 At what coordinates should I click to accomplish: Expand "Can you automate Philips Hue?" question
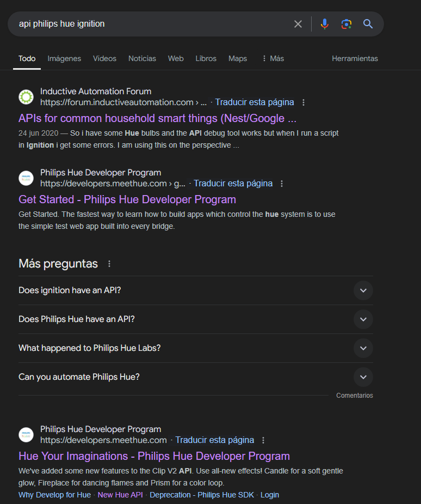(196, 377)
